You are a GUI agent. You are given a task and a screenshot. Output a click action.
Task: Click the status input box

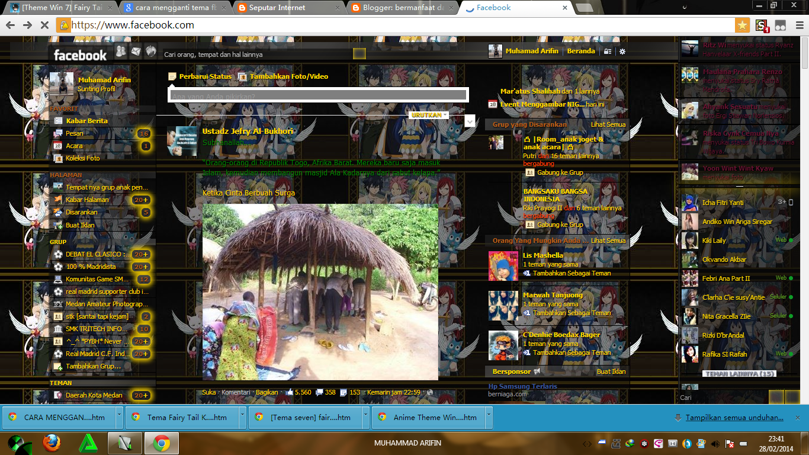tap(318, 95)
